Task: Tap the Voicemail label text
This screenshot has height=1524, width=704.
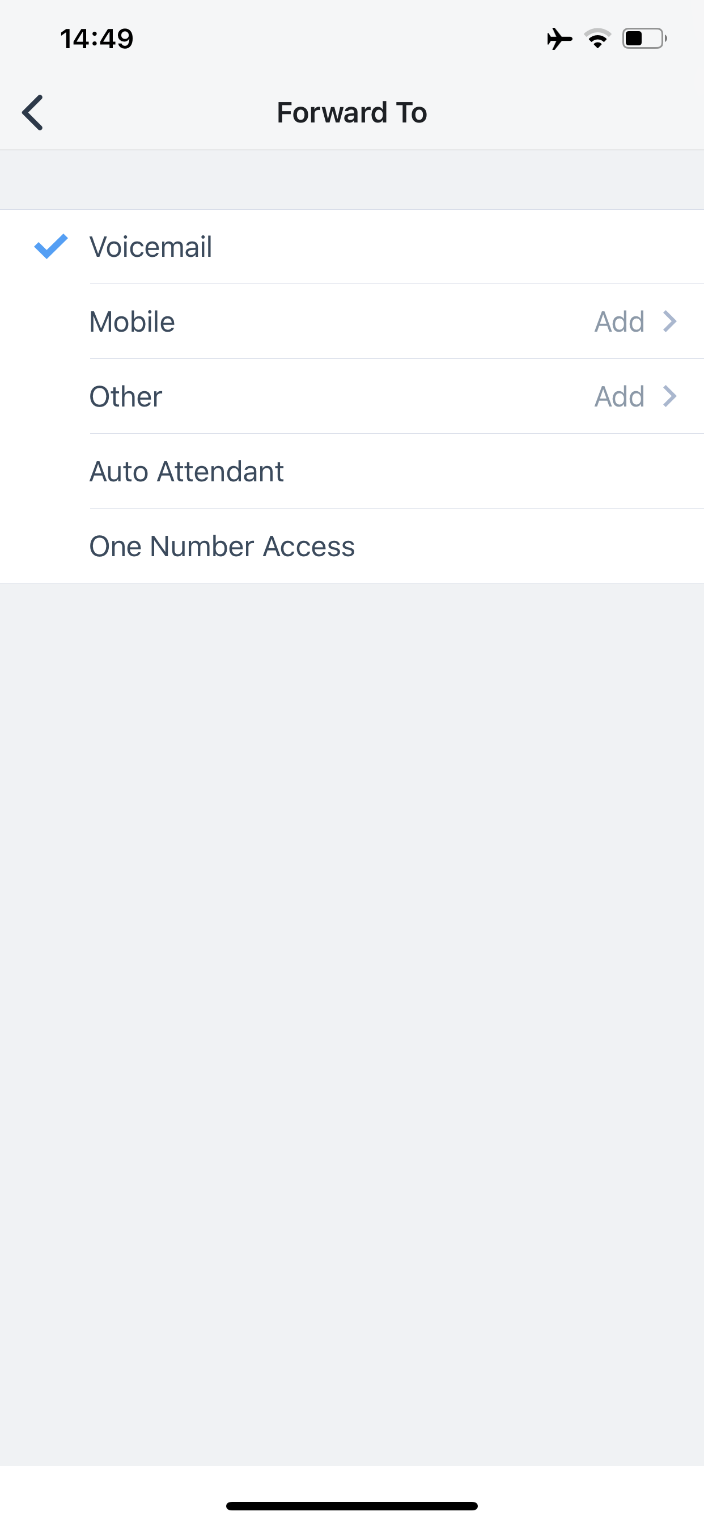Action: [x=150, y=247]
